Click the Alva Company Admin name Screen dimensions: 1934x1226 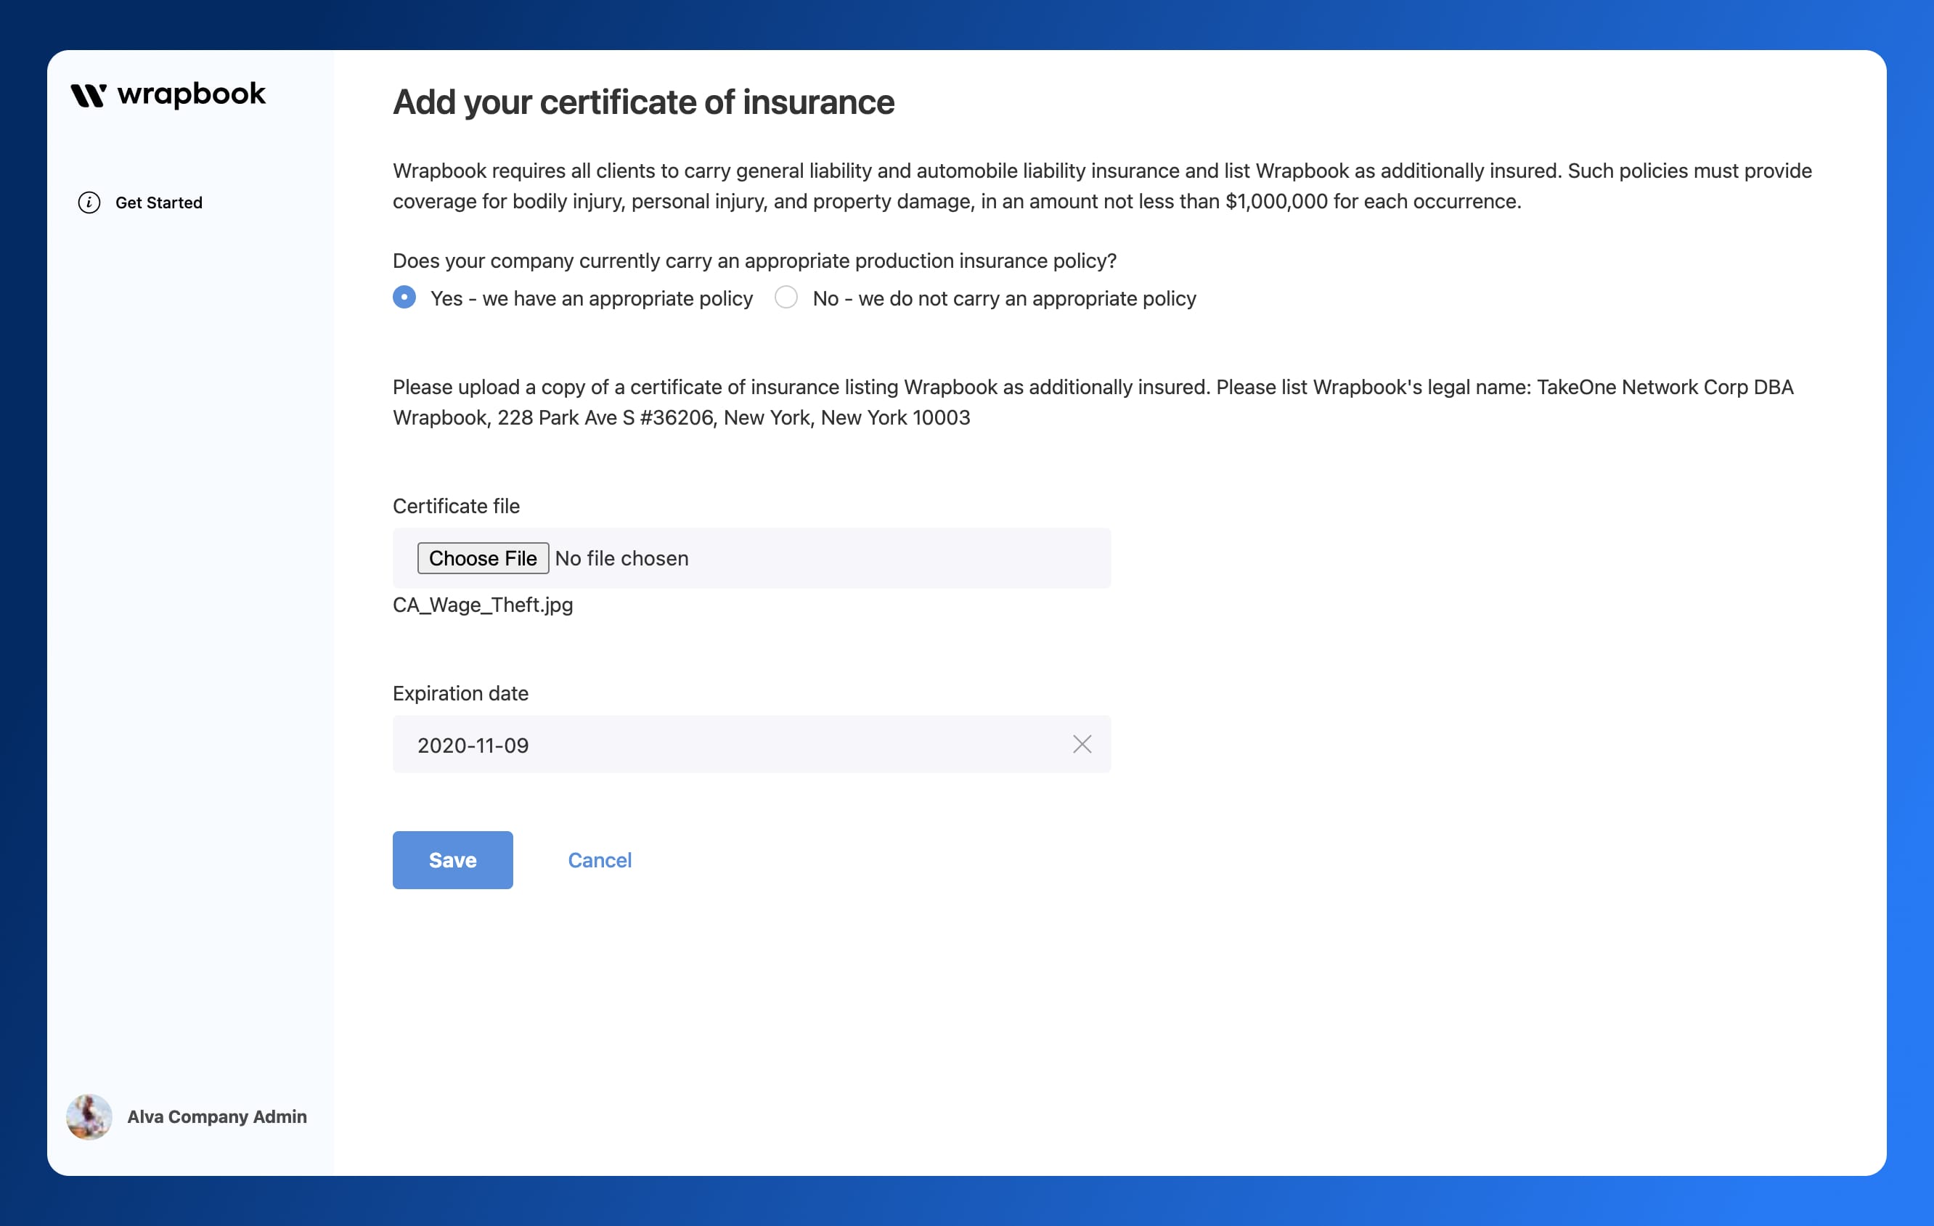click(x=216, y=1116)
